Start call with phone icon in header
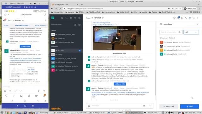Viewport: 202px width, 114px height. pos(186,18)
